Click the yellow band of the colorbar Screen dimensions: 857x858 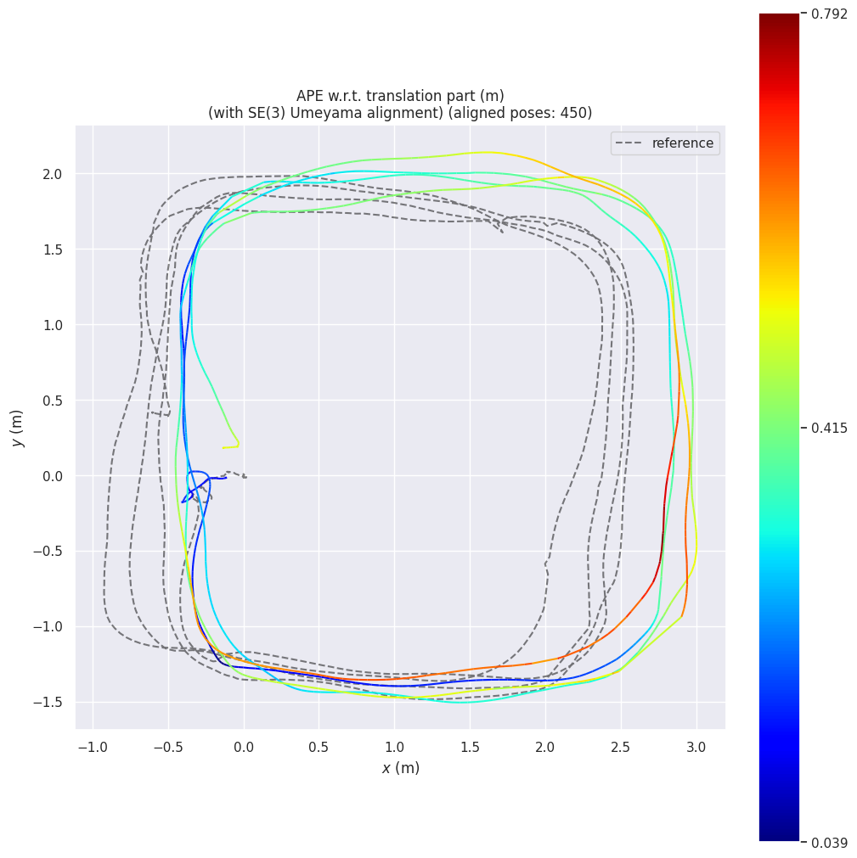[779, 314]
